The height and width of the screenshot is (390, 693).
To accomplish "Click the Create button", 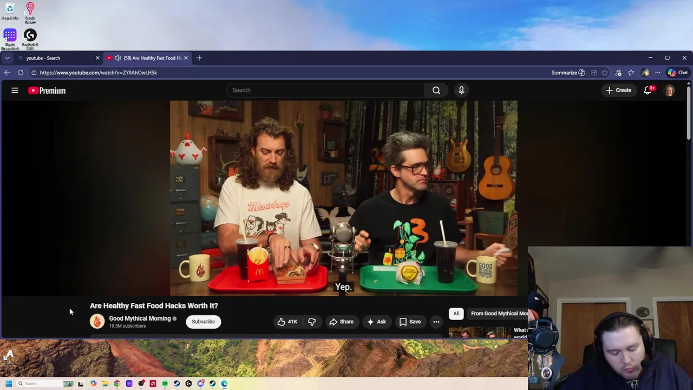I will pos(618,90).
